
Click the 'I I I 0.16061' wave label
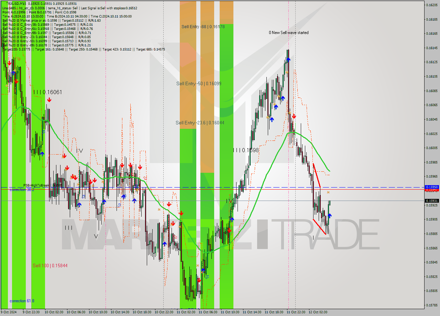click(48, 92)
